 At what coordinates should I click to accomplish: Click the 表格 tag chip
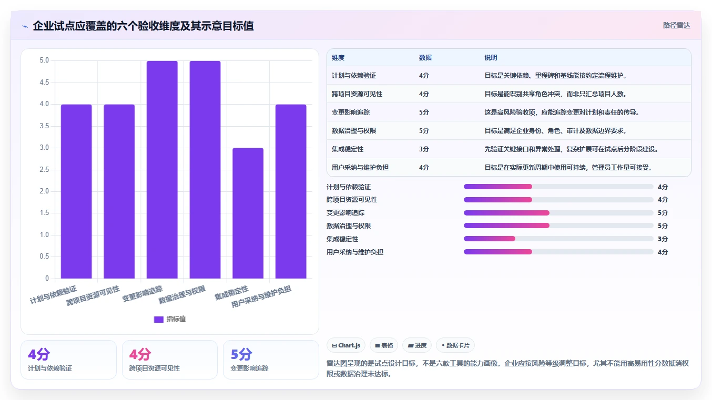[384, 345]
